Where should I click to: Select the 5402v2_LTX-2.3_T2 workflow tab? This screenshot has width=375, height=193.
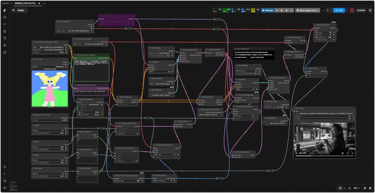point(26,3)
